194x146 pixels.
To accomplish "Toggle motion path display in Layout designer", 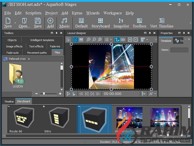I will 117,39.
